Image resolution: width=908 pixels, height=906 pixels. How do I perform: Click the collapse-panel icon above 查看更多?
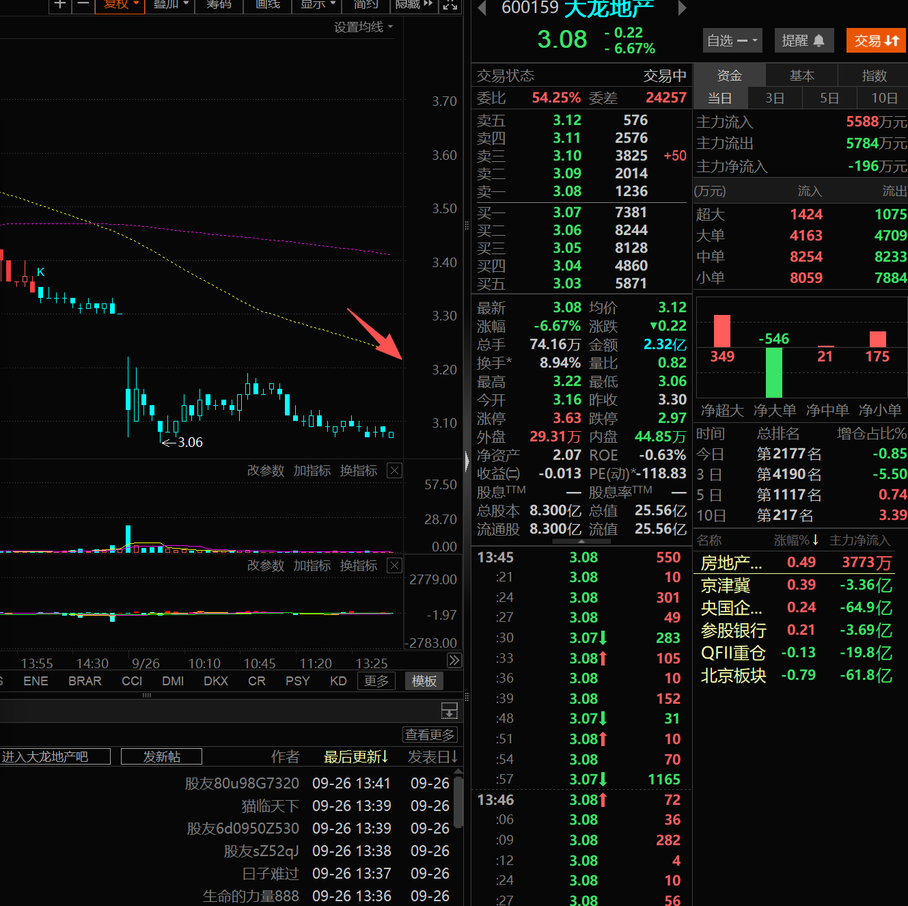[450, 711]
